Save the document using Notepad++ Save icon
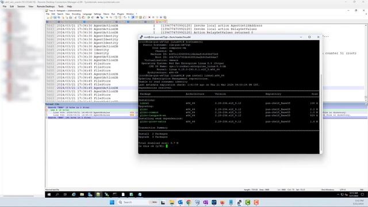Image resolution: width=368 pixels, height=207 pixels. pos(55,17)
